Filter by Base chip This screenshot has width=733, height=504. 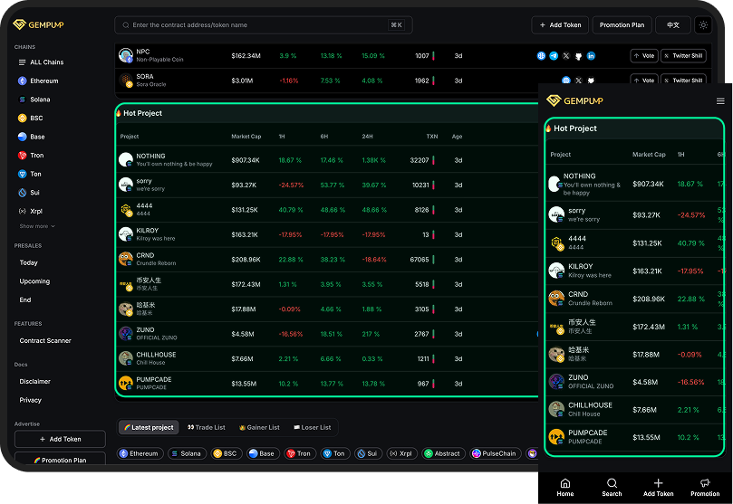262,453
